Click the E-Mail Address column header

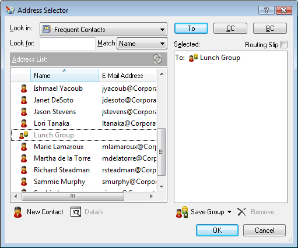(128, 75)
